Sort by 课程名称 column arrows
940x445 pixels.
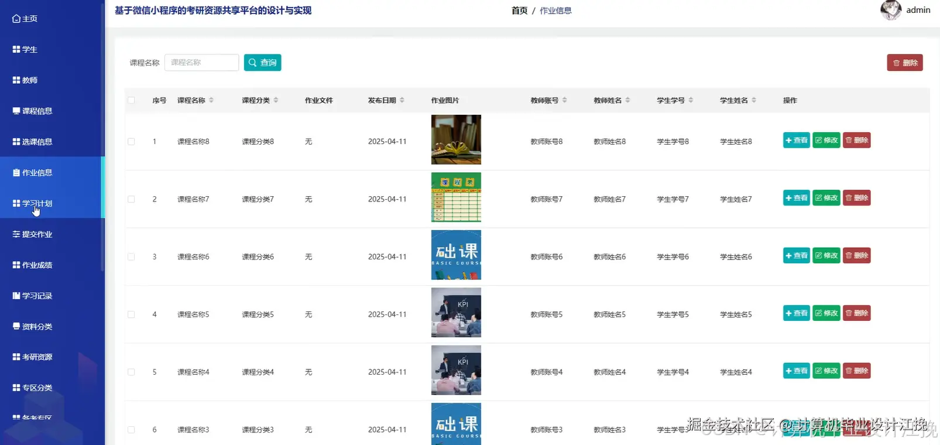[x=211, y=100]
